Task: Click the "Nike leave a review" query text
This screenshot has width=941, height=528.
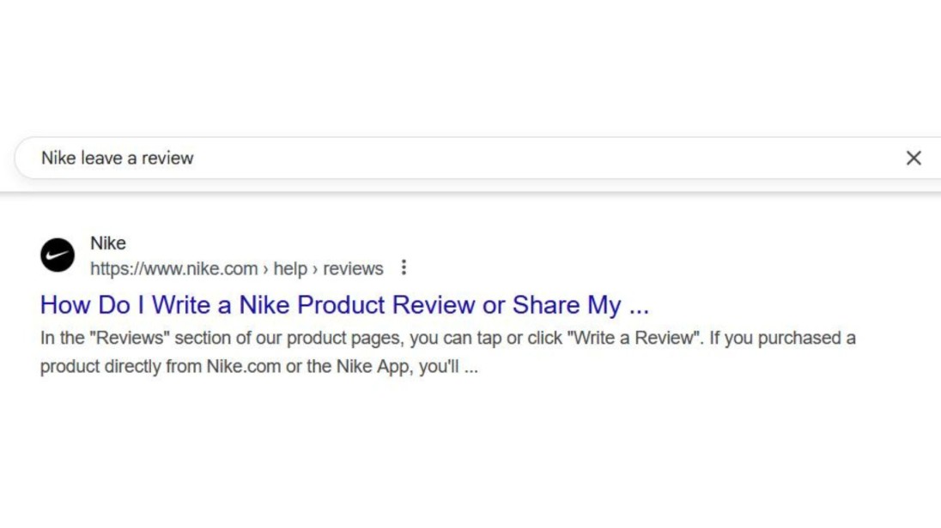Action: pyautogui.click(x=118, y=158)
